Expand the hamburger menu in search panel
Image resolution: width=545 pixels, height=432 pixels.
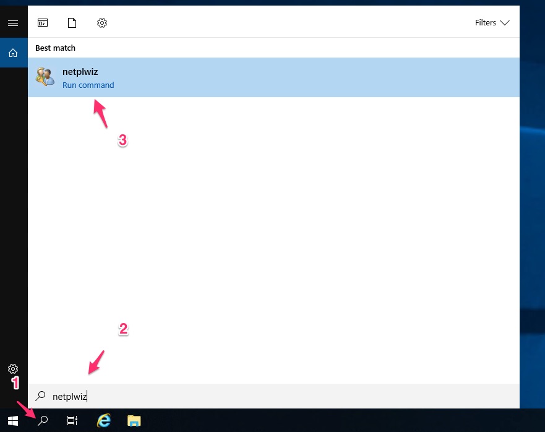coord(13,23)
